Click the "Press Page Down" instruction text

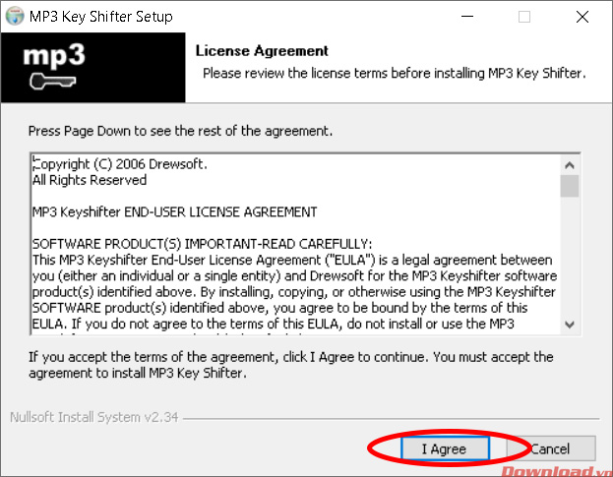[x=180, y=130]
